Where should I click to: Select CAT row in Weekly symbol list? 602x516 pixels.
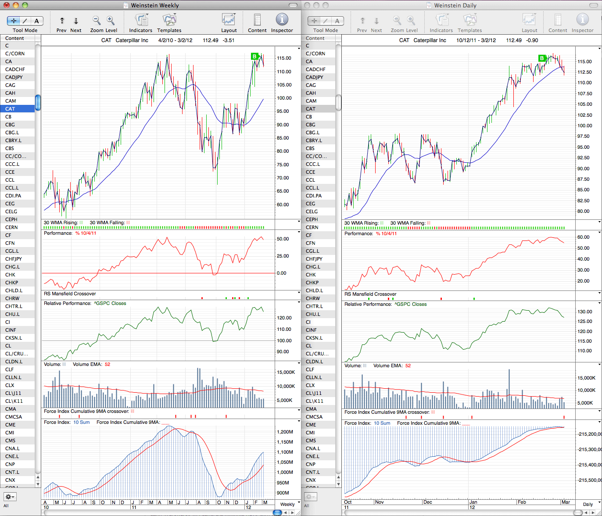click(x=18, y=109)
